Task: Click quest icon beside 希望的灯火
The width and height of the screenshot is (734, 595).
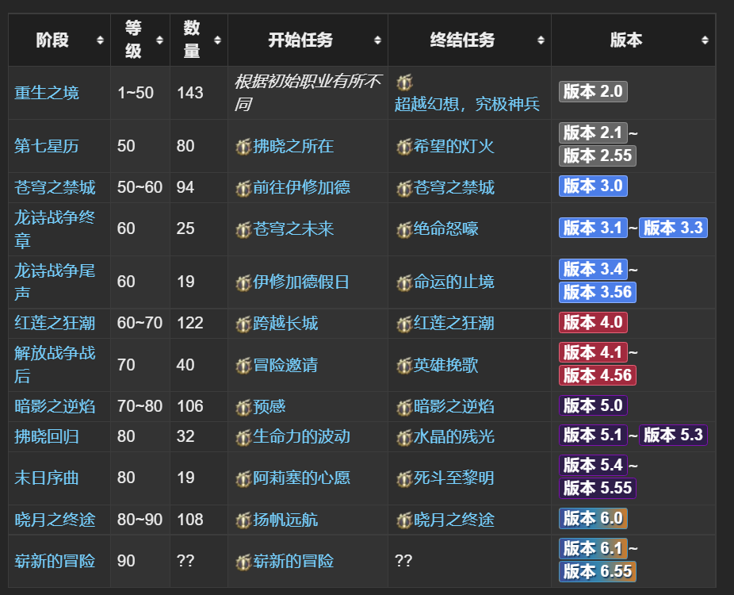Action: click(404, 147)
